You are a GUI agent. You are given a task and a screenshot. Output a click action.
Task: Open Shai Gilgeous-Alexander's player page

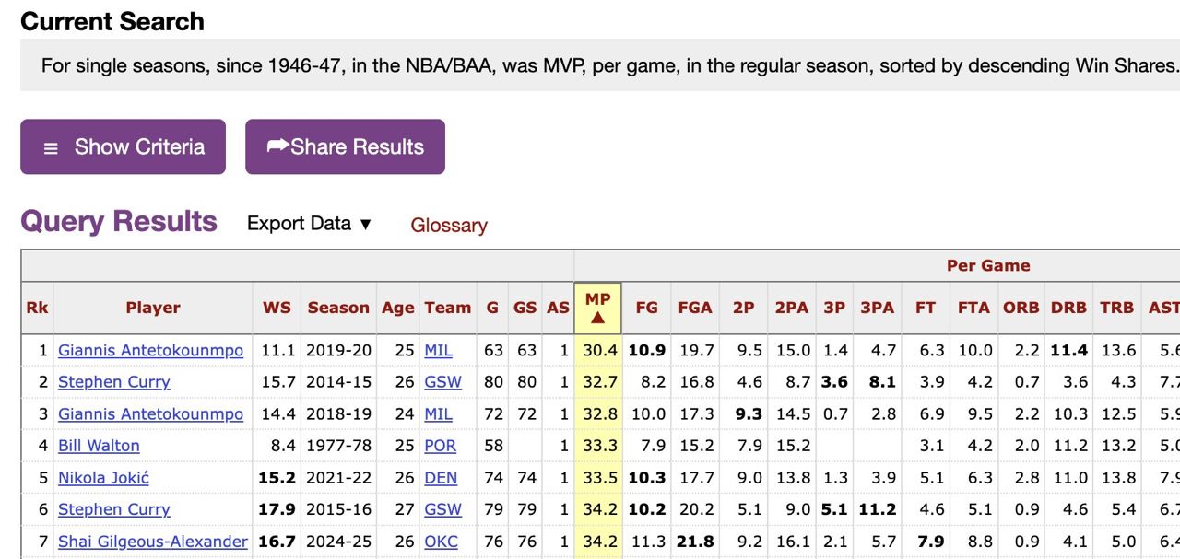click(x=152, y=542)
